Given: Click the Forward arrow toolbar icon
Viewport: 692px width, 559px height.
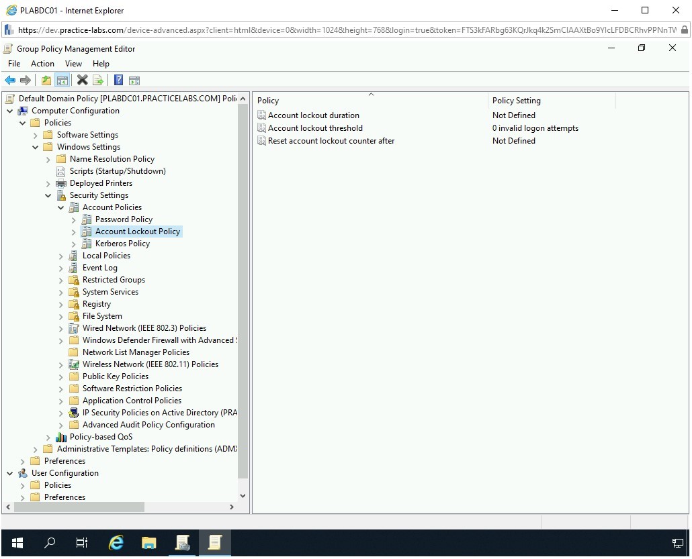Looking at the screenshot, I should point(26,81).
